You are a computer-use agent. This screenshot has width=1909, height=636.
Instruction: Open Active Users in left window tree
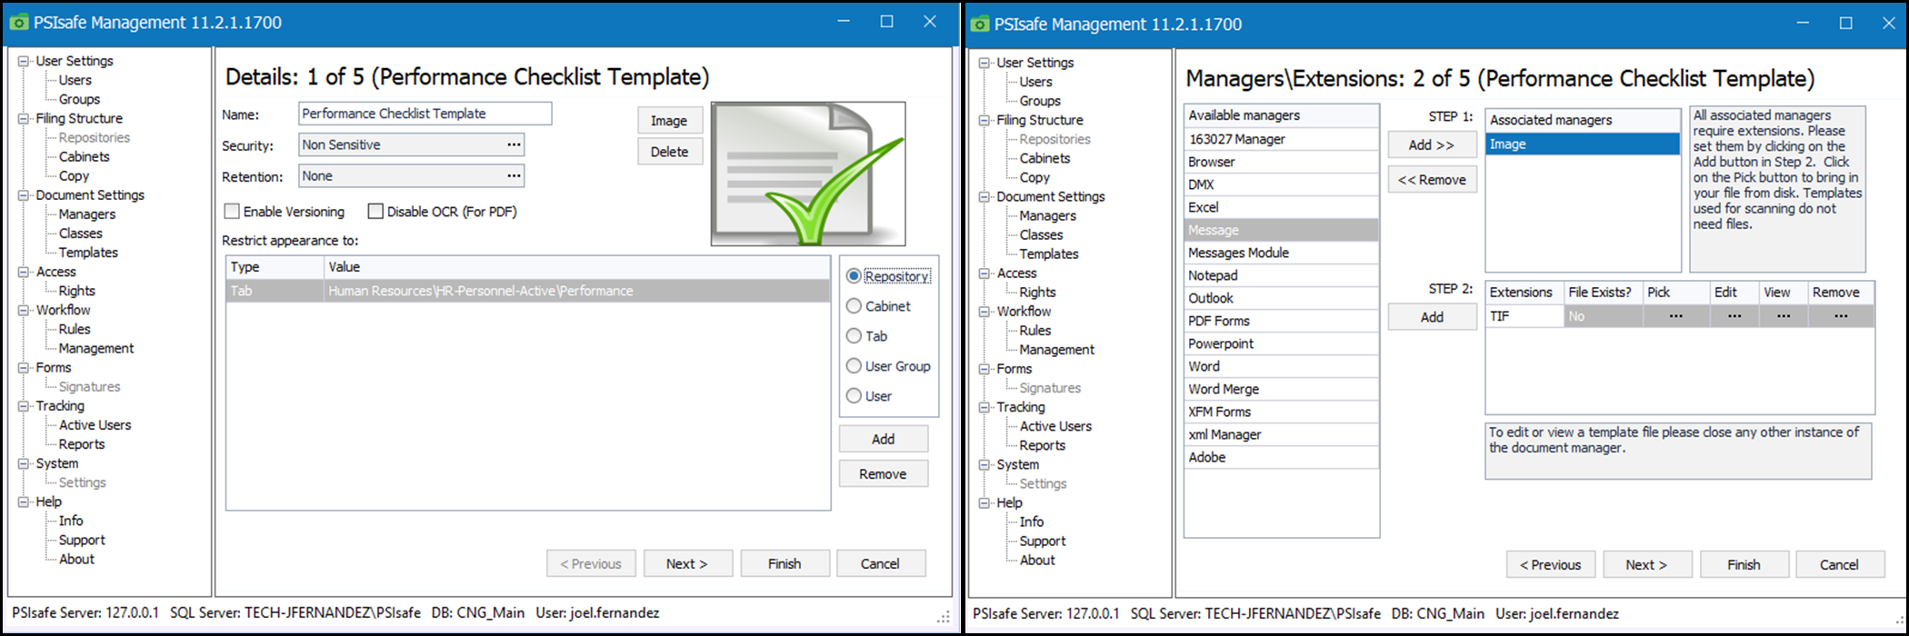(x=95, y=425)
